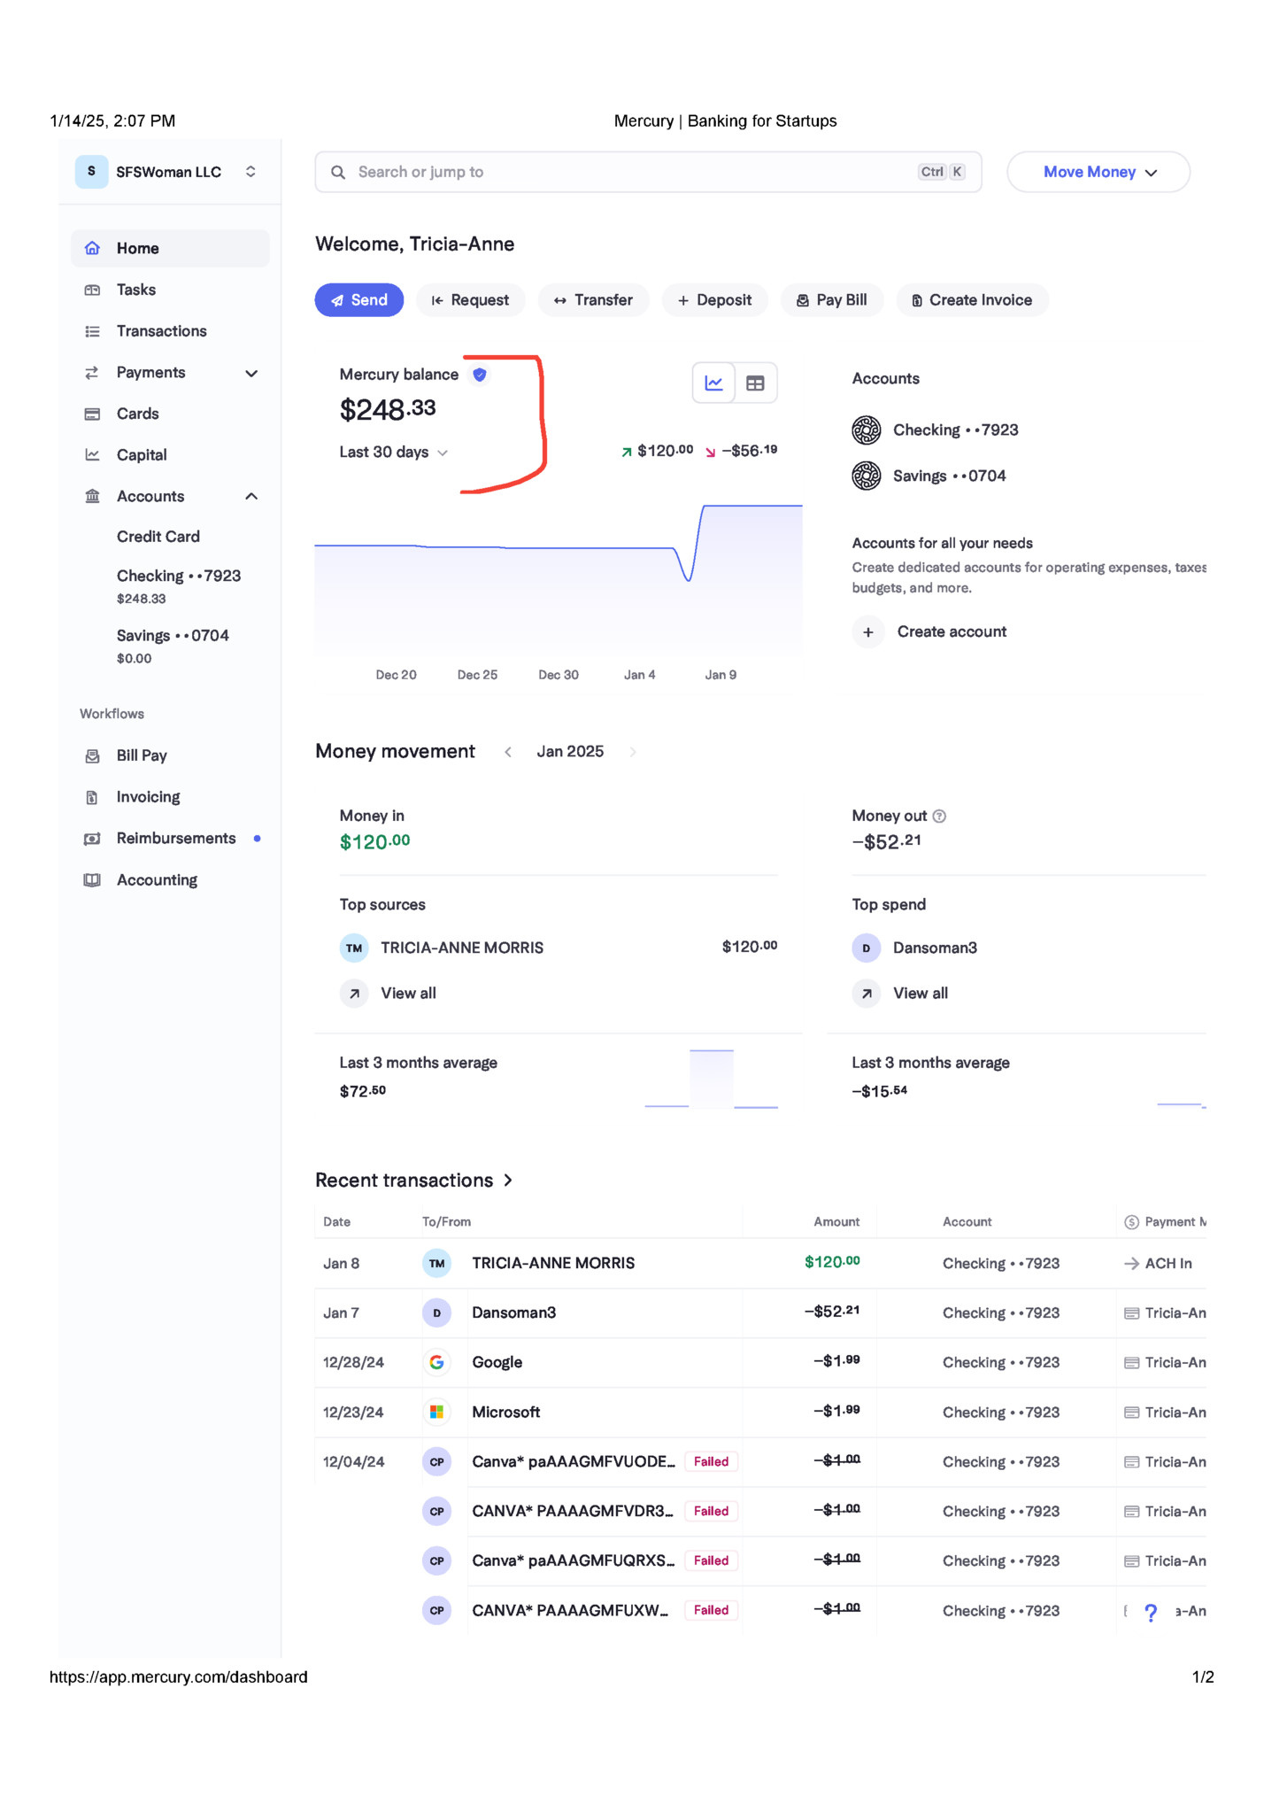Viewport: 1264px width, 1796px height.
Task: Click the Failed badge on CANVA* PAAAAGMFVDR3
Action: click(711, 1512)
